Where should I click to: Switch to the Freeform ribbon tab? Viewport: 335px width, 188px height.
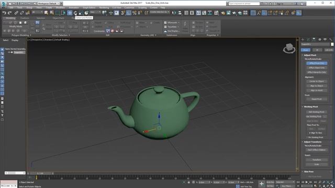(x=25, y=18)
